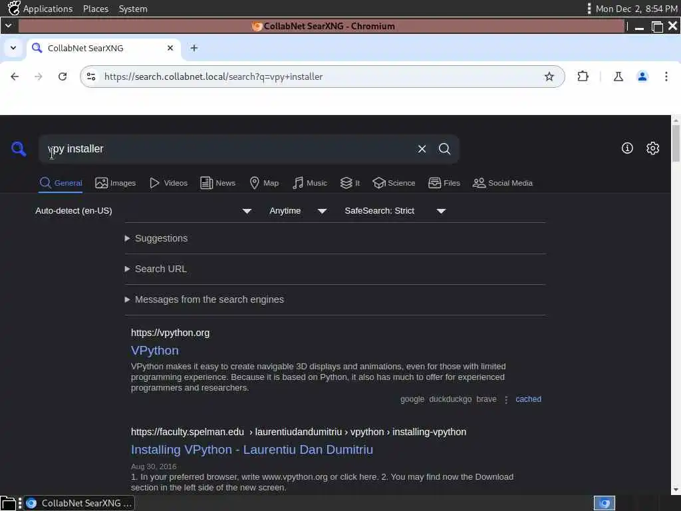The image size is (681, 511).
Task: Select the General search category
Action: pyautogui.click(x=61, y=183)
